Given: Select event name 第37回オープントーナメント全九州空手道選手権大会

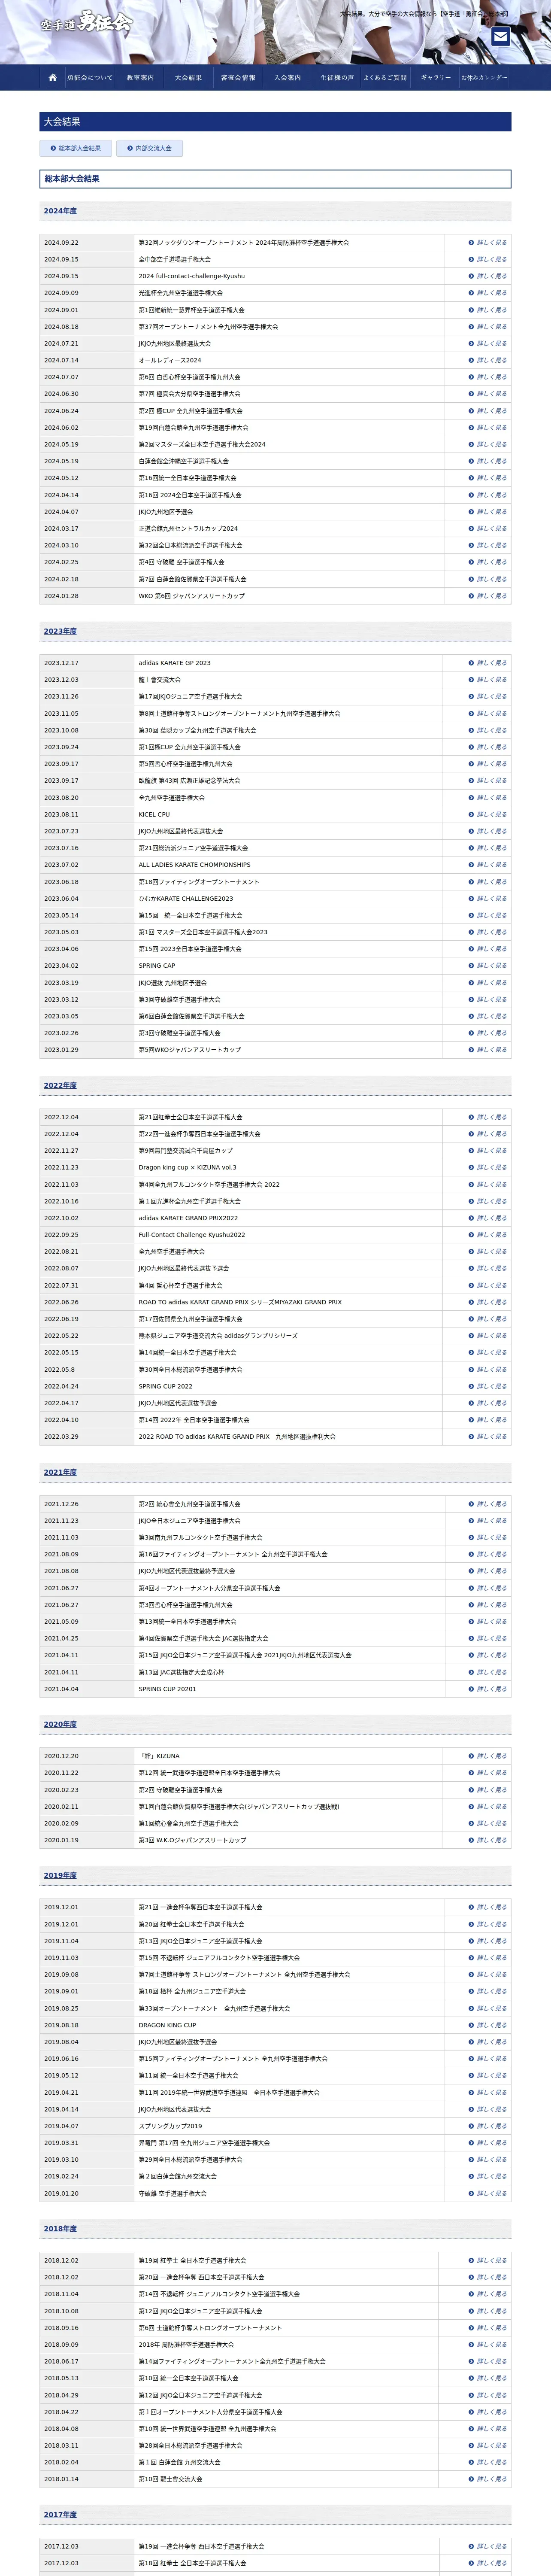Looking at the screenshot, I should point(208,327).
